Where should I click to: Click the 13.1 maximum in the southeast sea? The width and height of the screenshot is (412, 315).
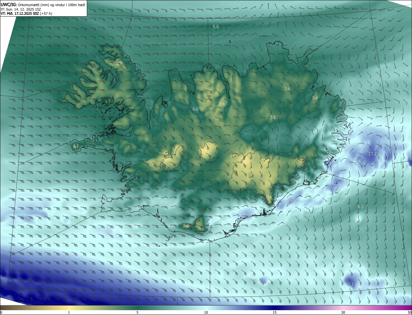[x=353, y=284]
